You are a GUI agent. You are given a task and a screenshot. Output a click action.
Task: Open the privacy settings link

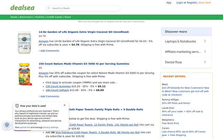click(x=51, y=127)
